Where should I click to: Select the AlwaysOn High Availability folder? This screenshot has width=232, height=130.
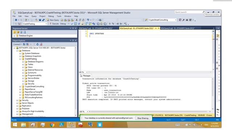tap(33, 112)
